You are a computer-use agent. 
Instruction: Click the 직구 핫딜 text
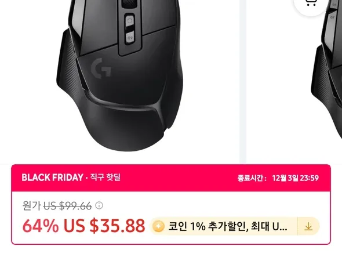[105, 177]
